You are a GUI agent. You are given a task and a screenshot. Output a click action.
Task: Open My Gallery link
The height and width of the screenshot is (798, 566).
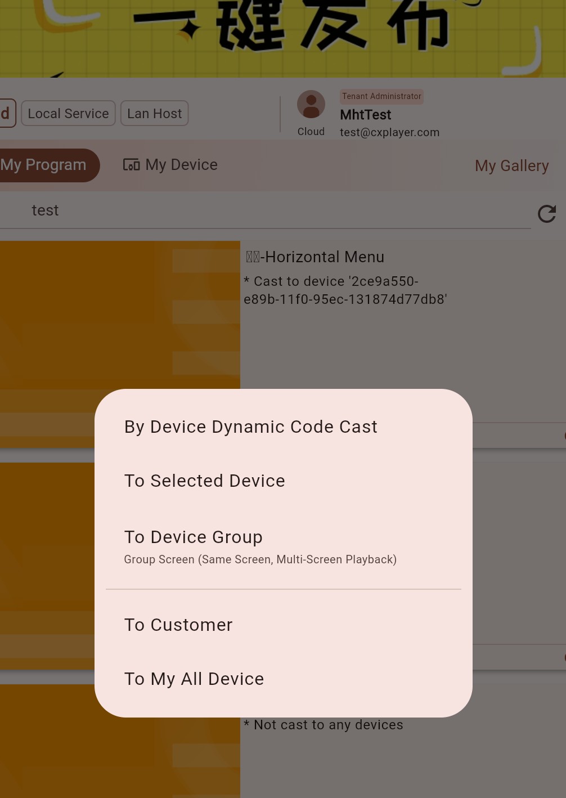click(x=511, y=165)
